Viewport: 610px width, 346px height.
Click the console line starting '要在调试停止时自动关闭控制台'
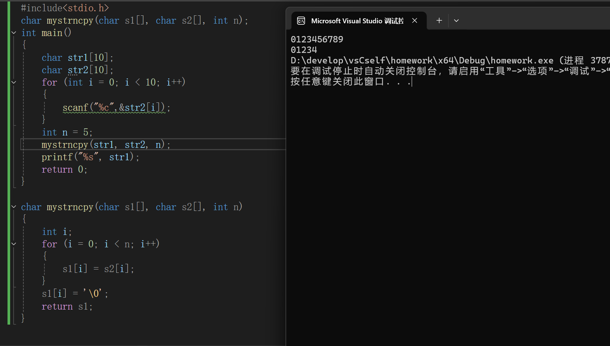[450, 71]
